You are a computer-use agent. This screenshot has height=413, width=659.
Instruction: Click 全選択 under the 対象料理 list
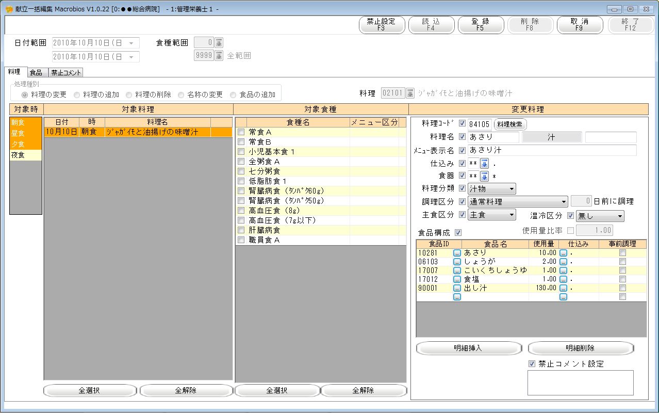click(90, 391)
